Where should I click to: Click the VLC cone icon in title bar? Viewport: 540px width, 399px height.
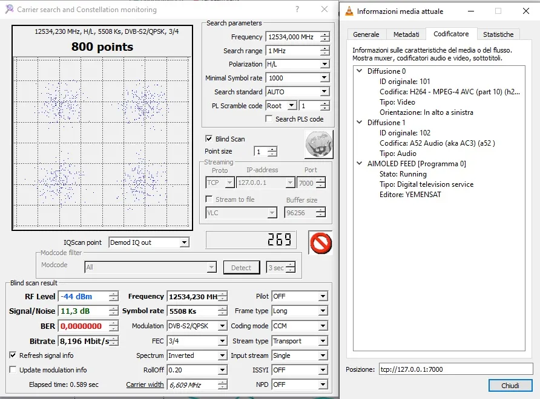[x=349, y=11]
